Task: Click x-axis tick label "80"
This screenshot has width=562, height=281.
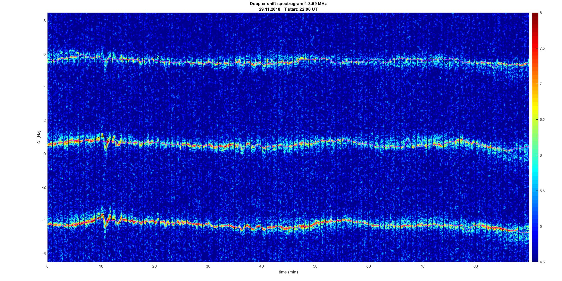Action: click(475, 266)
